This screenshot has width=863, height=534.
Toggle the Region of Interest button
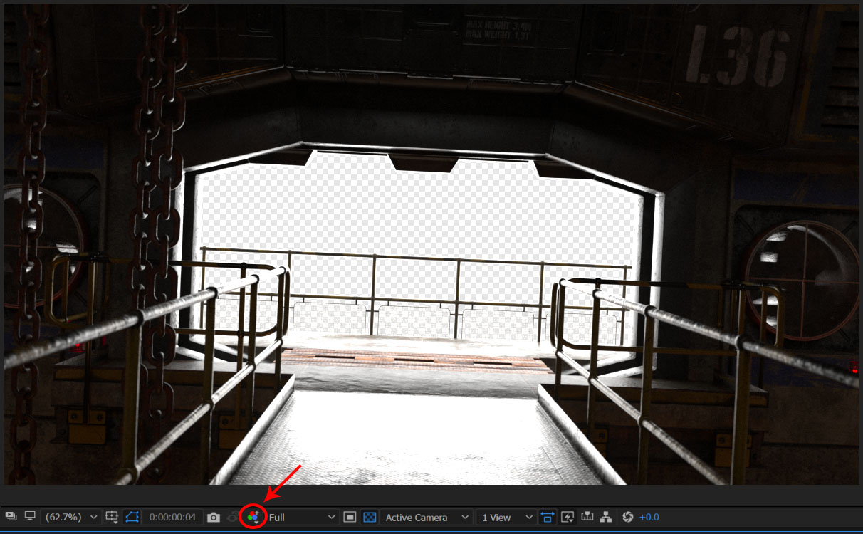(350, 518)
